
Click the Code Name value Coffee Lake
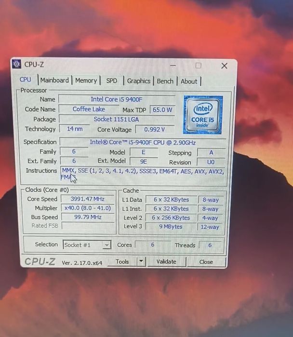89,109
